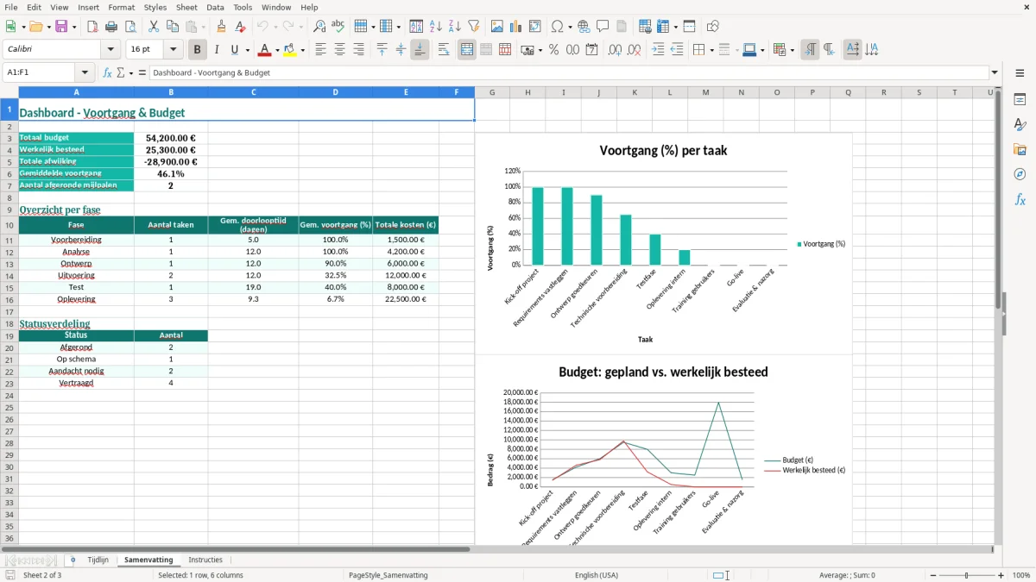Open Find & Replace
This screenshot has width=1036, height=582.
click(319, 27)
